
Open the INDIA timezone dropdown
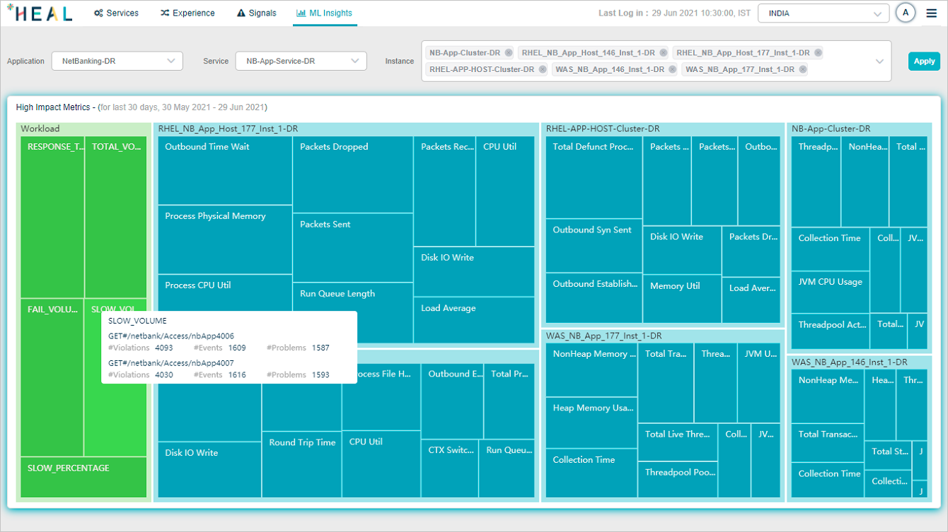[x=823, y=13]
